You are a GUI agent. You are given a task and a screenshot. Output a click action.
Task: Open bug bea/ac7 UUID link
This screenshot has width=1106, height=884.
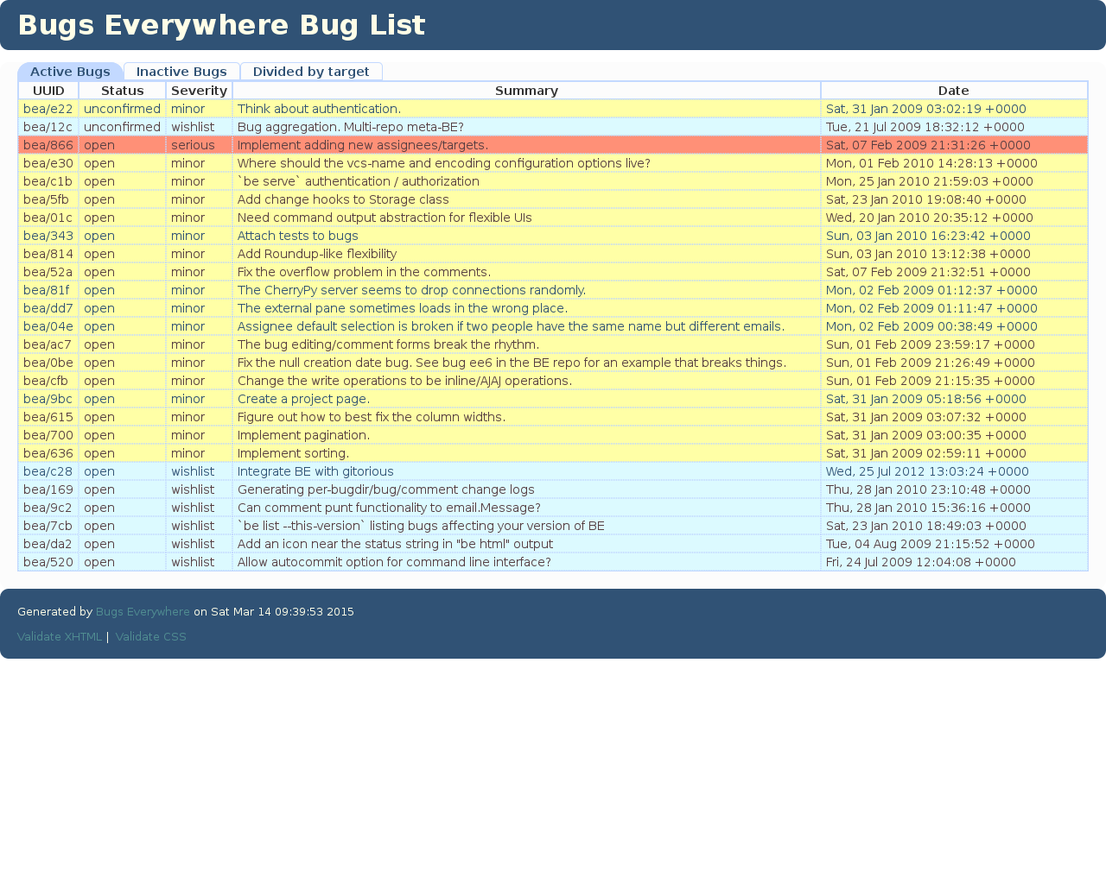[x=48, y=344]
